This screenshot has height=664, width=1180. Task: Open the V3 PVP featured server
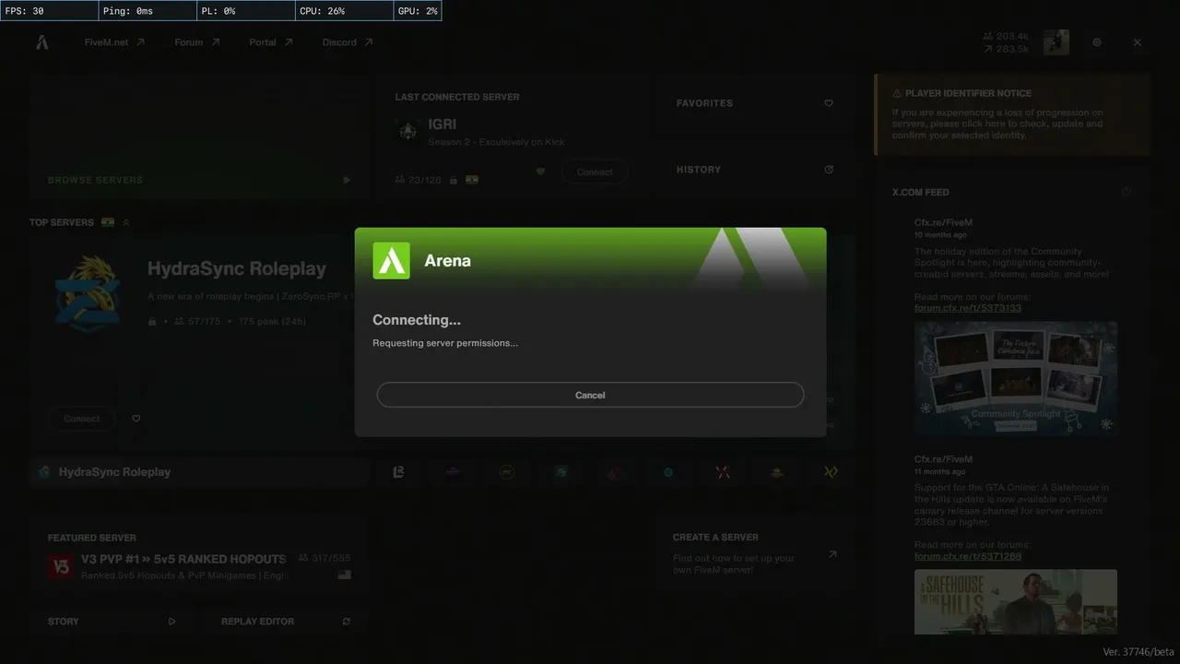199,557
